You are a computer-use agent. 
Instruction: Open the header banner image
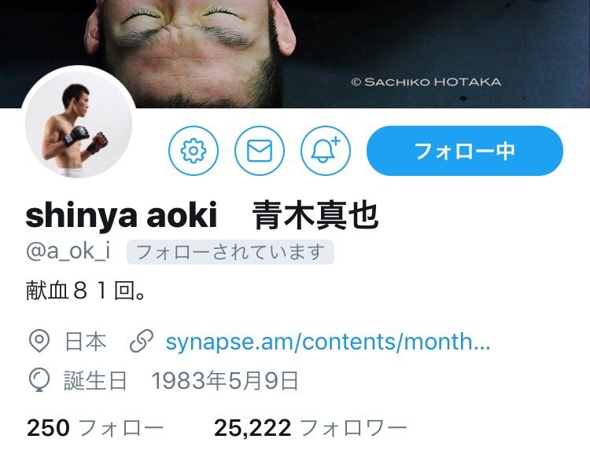point(295,53)
